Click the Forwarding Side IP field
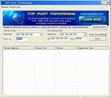This screenshot has height=98, width=111. pyautogui.click(x=60, y=38)
